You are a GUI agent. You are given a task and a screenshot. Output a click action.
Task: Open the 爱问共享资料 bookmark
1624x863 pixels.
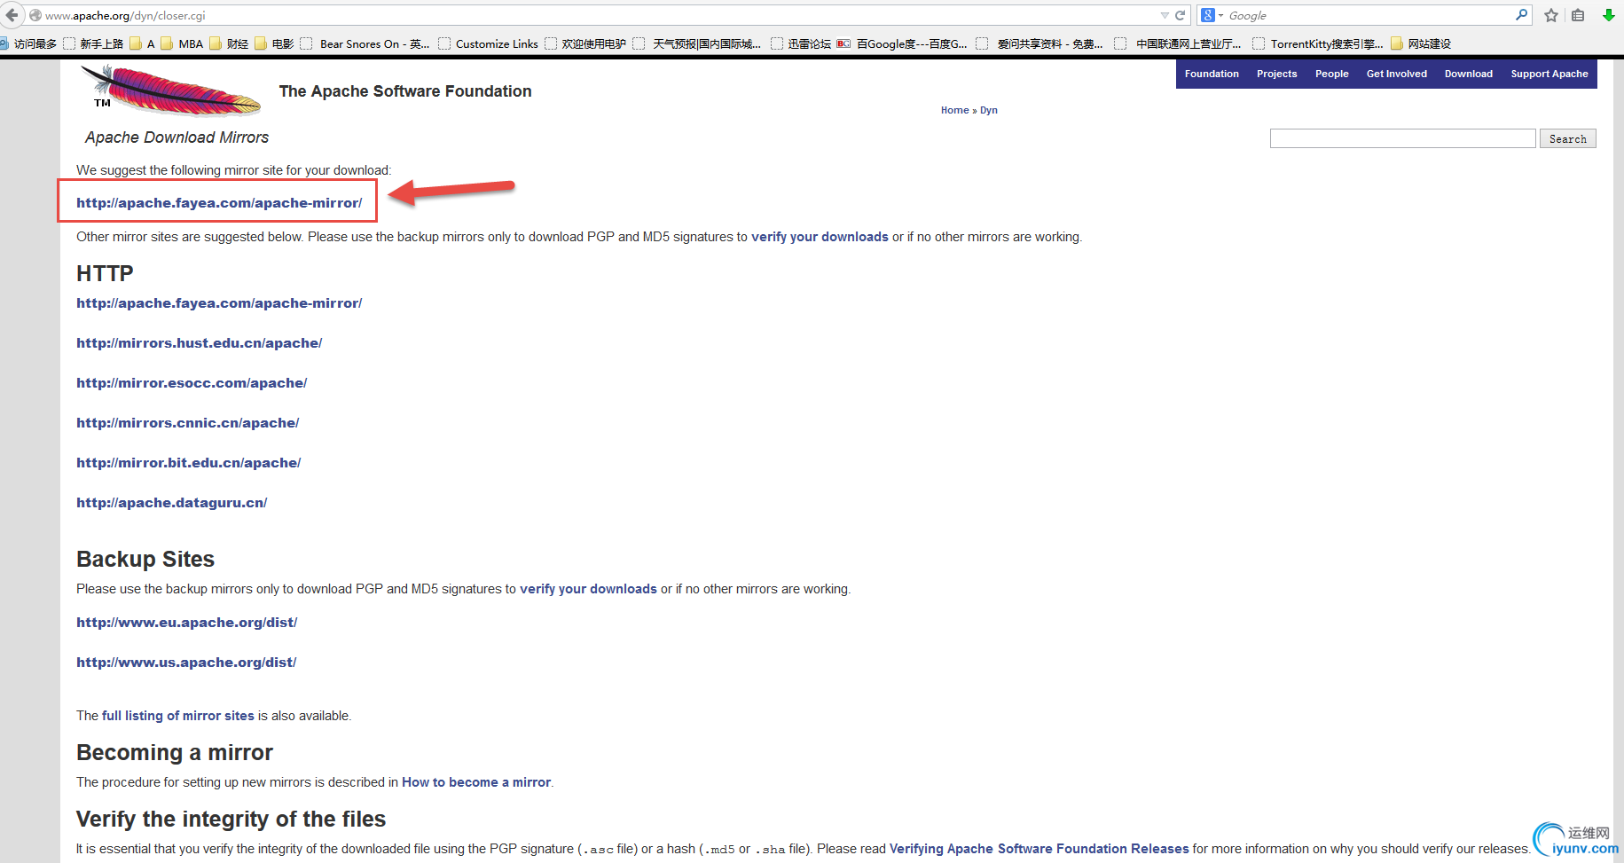pos(1040,43)
